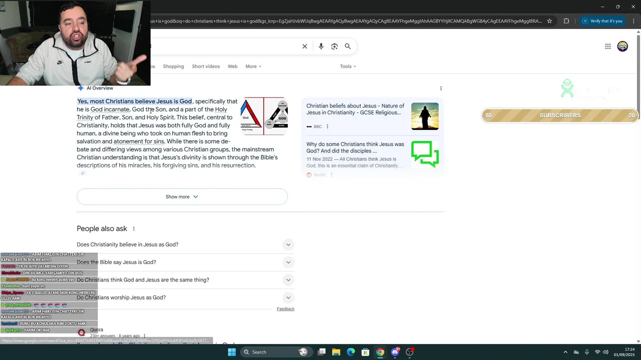Open Chrome three-dot menu
This screenshot has height=360, width=641.
(633, 21)
